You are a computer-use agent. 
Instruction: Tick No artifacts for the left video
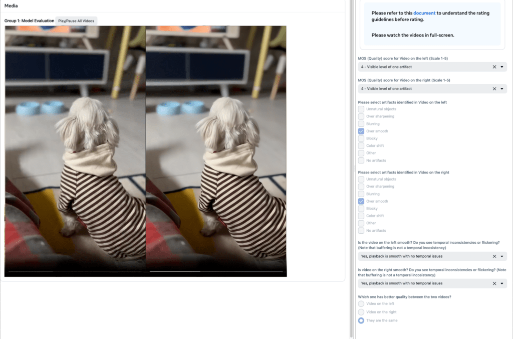[361, 160]
